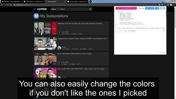The image size is (176, 99).
Task: Click channel avatar on News with Booze
Action: [59, 63]
